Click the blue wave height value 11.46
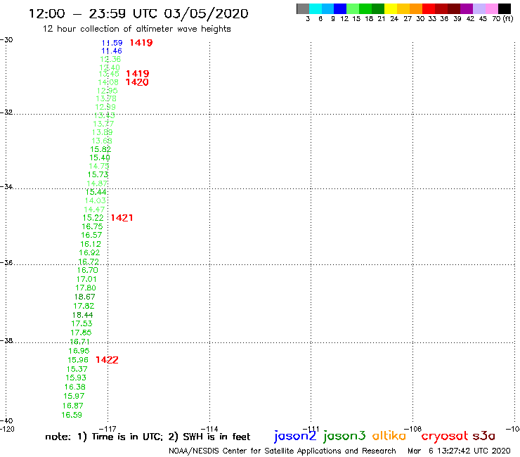The height and width of the screenshot is (457, 520). tap(112, 51)
